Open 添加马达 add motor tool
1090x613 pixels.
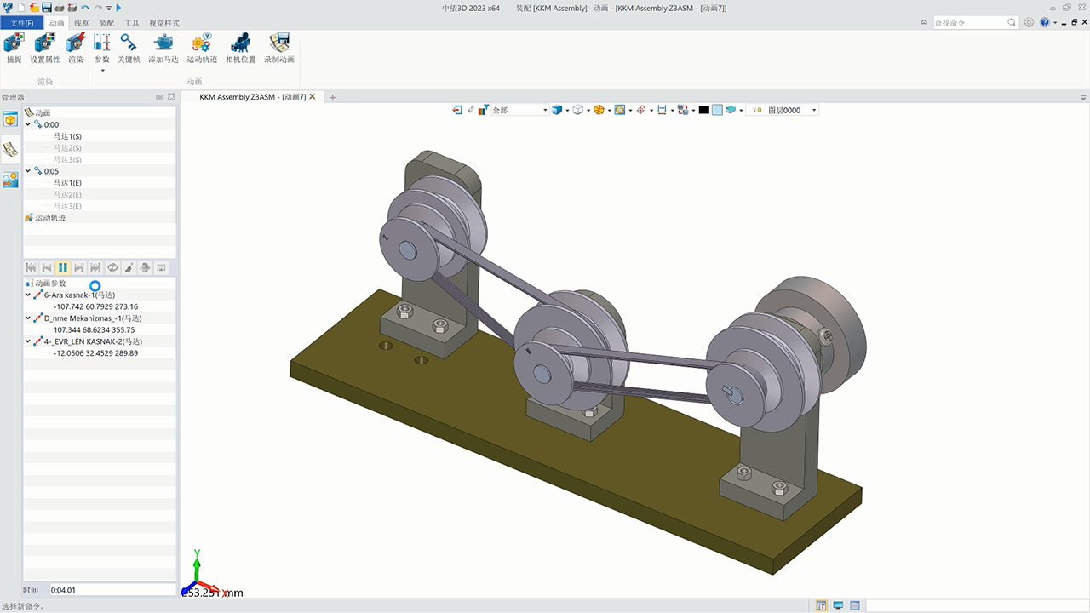point(163,44)
